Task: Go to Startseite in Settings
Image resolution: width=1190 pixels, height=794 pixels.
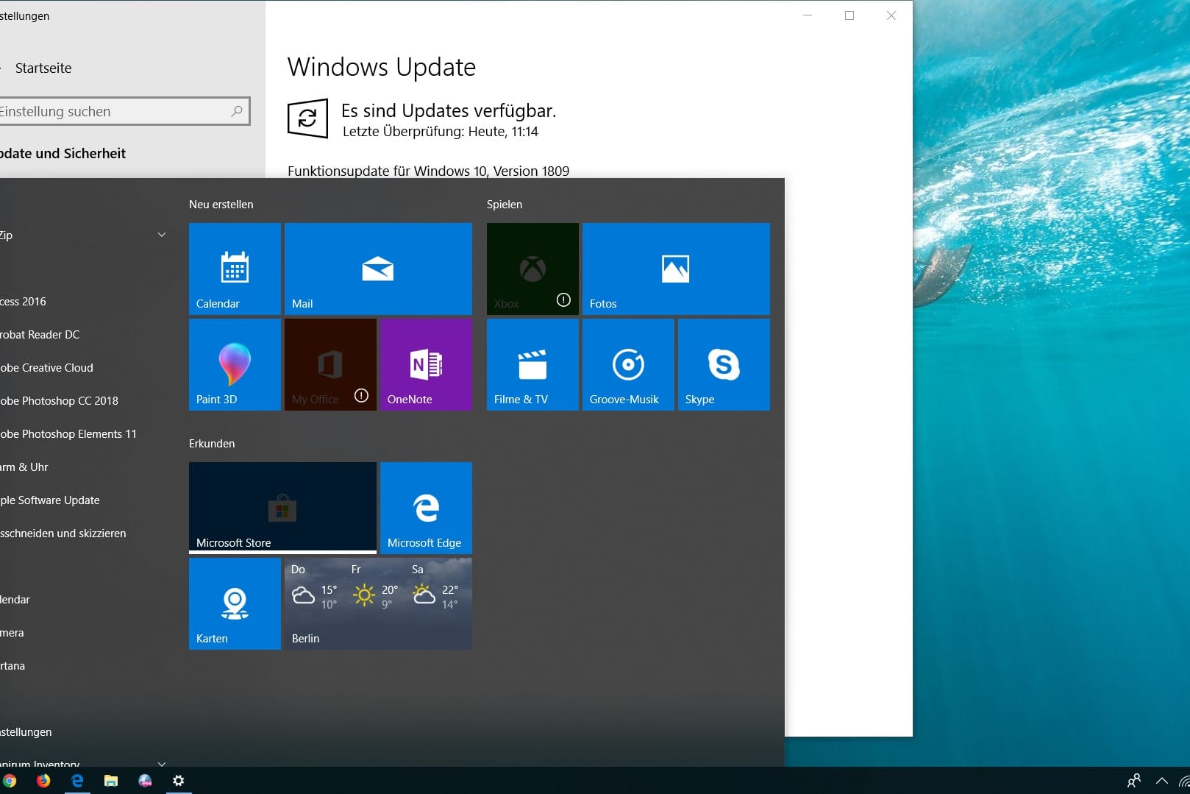Action: tap(43, 68)
